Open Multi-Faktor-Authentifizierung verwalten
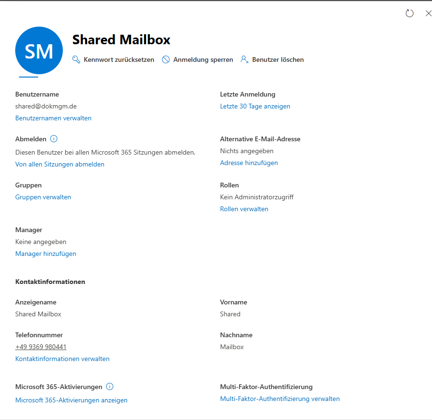 click(x=280, y=399)
